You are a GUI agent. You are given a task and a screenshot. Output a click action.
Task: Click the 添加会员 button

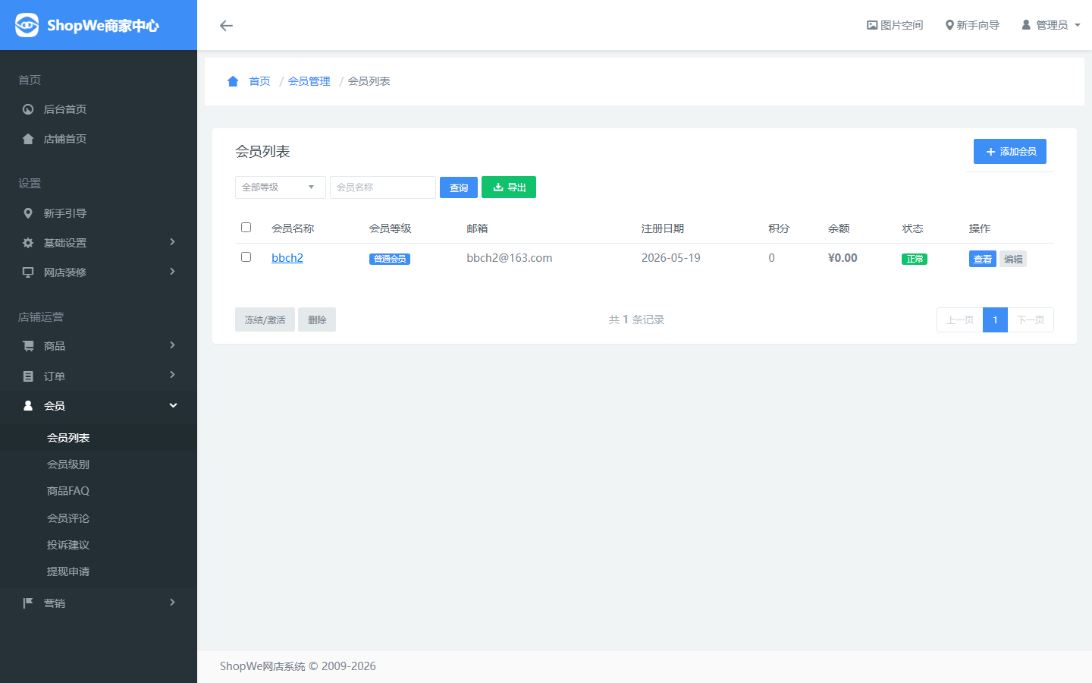1010,152
